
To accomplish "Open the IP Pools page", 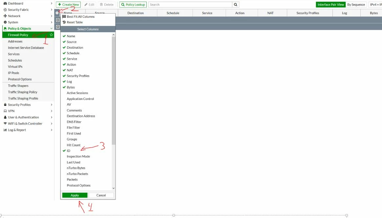I will click(x=13, y=73).
